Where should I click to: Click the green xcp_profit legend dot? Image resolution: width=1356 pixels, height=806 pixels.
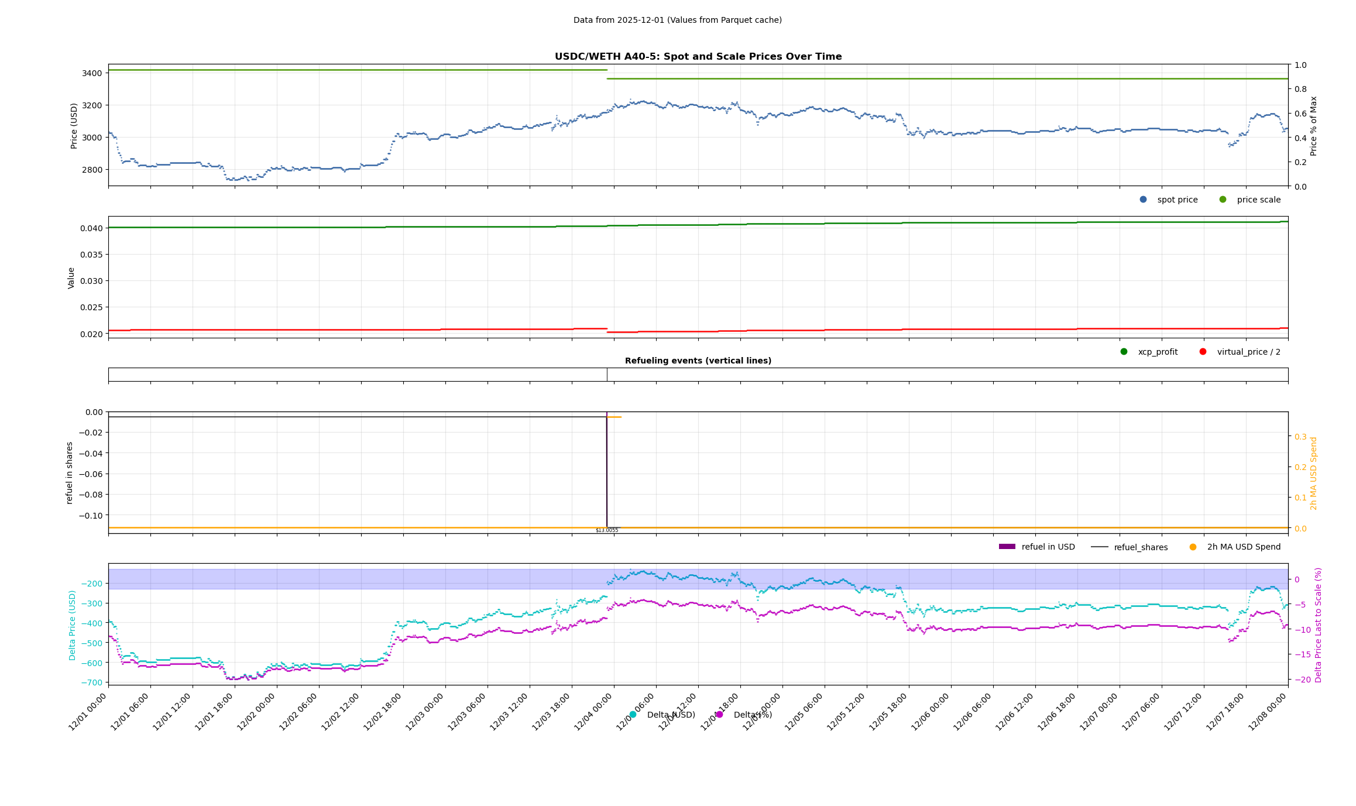(x=1124, y=352)
